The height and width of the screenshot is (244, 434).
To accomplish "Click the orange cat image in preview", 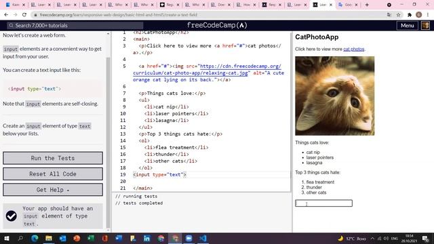I will pyautogui.click(x=334, y=96).
